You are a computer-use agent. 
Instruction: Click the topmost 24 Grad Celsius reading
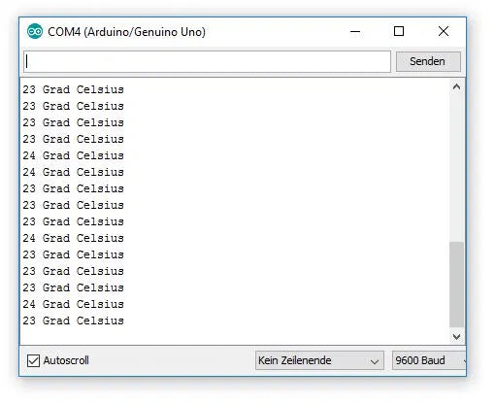(x=74, y=155)
